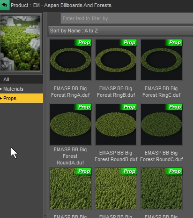Click the filter text input field
193x218 pixels.
127,18
